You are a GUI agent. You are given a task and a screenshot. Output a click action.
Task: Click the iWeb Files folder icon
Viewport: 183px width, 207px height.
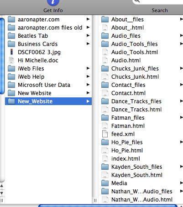(x=11, y=69)
